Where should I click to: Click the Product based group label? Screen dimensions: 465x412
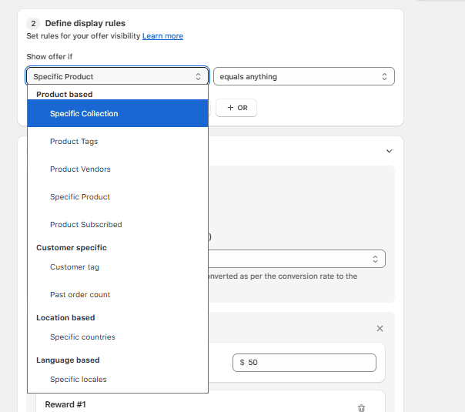[x=65, y=94]
